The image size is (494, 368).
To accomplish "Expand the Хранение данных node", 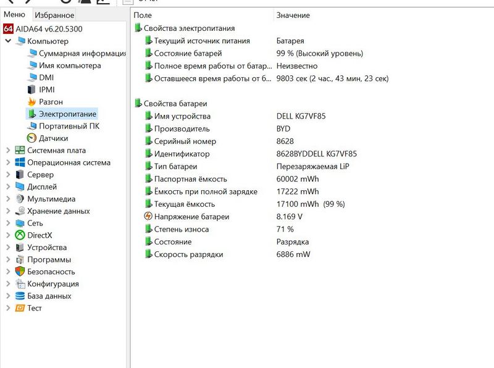I will 8,211.
